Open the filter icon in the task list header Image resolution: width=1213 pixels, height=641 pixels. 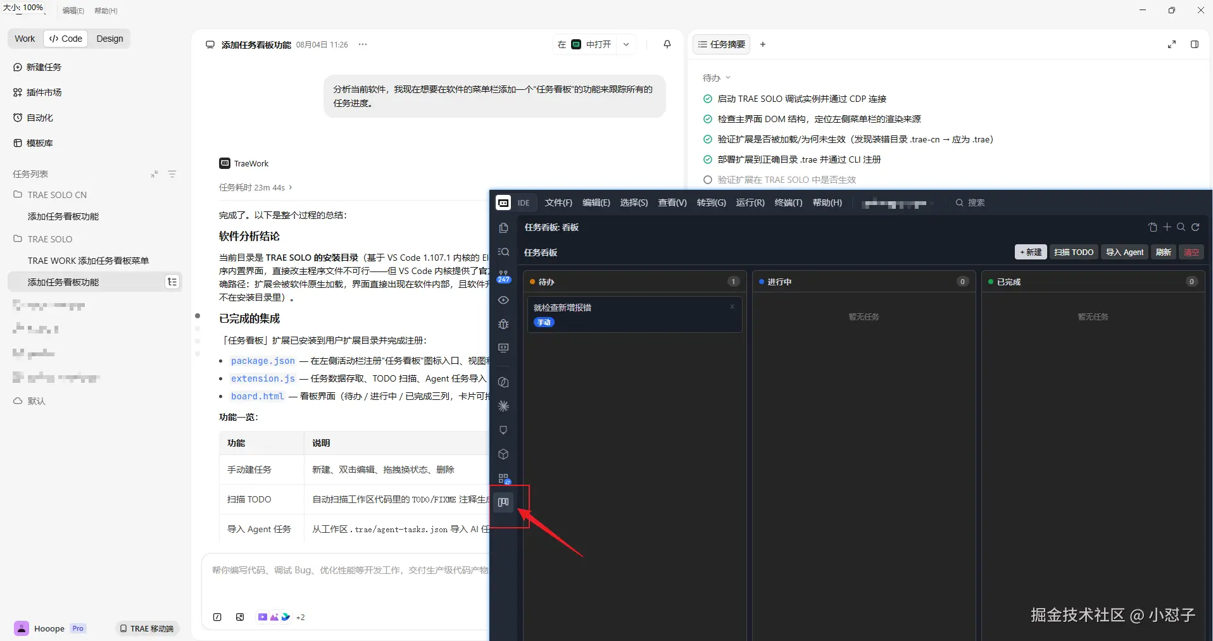coord(172,174)
